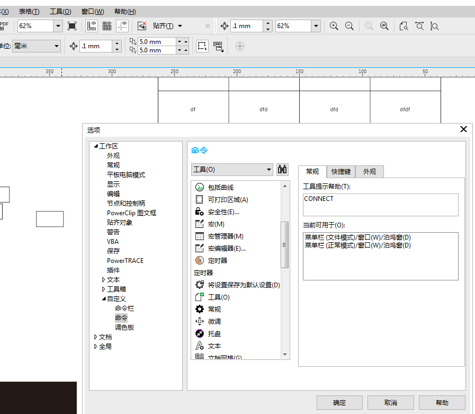The height and width of the screenshot is (414, 475).
Task: Toggle the show grid icon
Action: tap(107, 26)
